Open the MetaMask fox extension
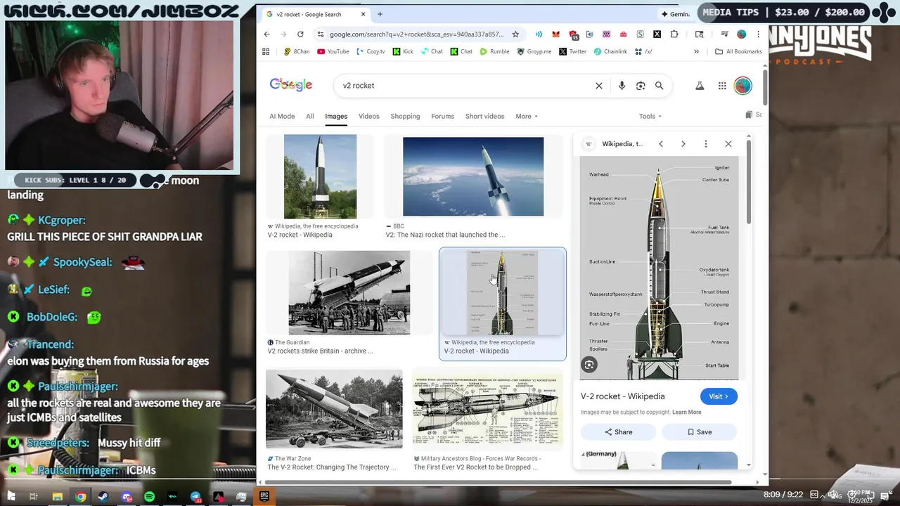 coord(555,34)
